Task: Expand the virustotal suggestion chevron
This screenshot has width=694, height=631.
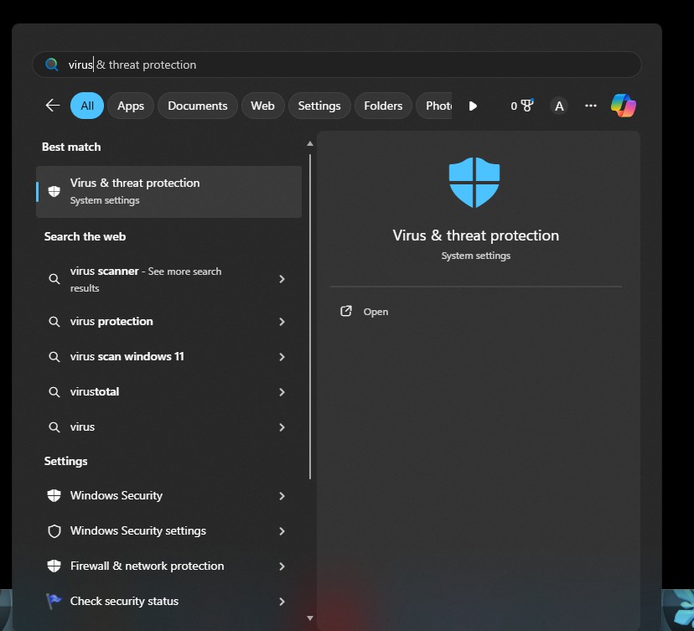Action: [x=282, y=392]
